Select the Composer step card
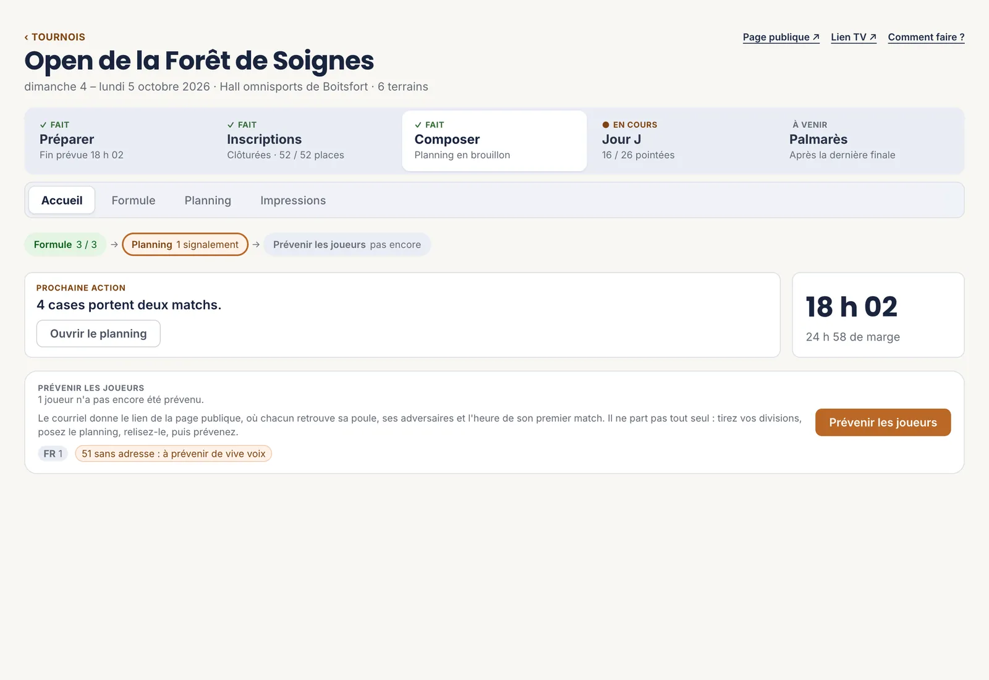Viewport: 989px width, 680px height. click(494, 141)
